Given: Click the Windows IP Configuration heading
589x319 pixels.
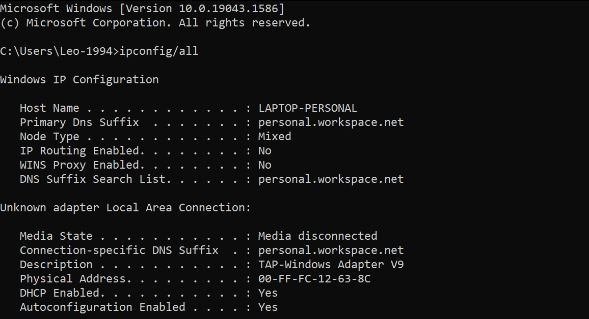Looking at the screenshot, I should click(x=79, y=80).
